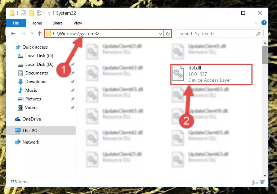
Task: Open Help with the question mark icon
Action: (264, 23)
